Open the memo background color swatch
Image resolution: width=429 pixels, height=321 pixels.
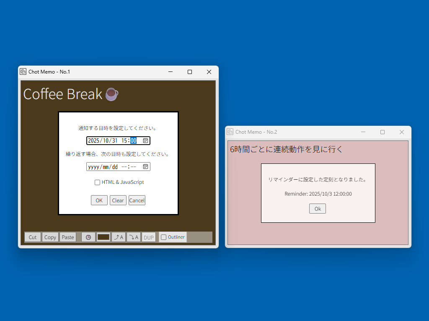pyautogui.click(x=103, y=237)
